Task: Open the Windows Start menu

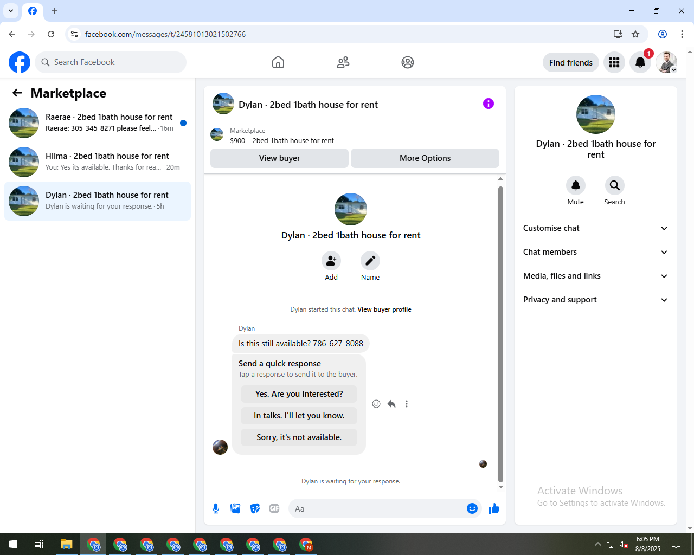Action: [13, 544]
